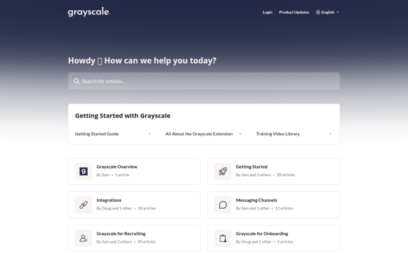The width and height of the screenshot is (408, 255).
Task: Open the Getting Started collection
Action: (274, 171)
